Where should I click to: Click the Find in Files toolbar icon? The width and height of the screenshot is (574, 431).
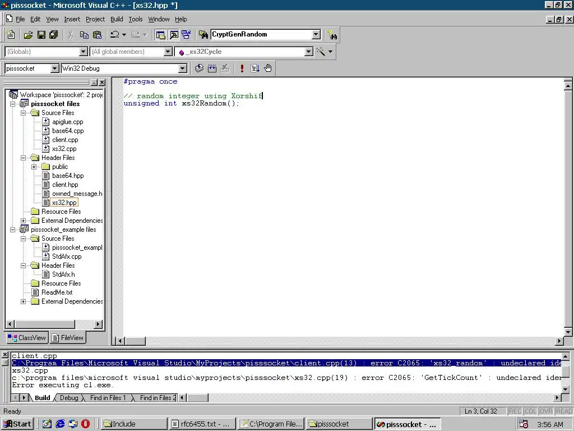point(203,35)
